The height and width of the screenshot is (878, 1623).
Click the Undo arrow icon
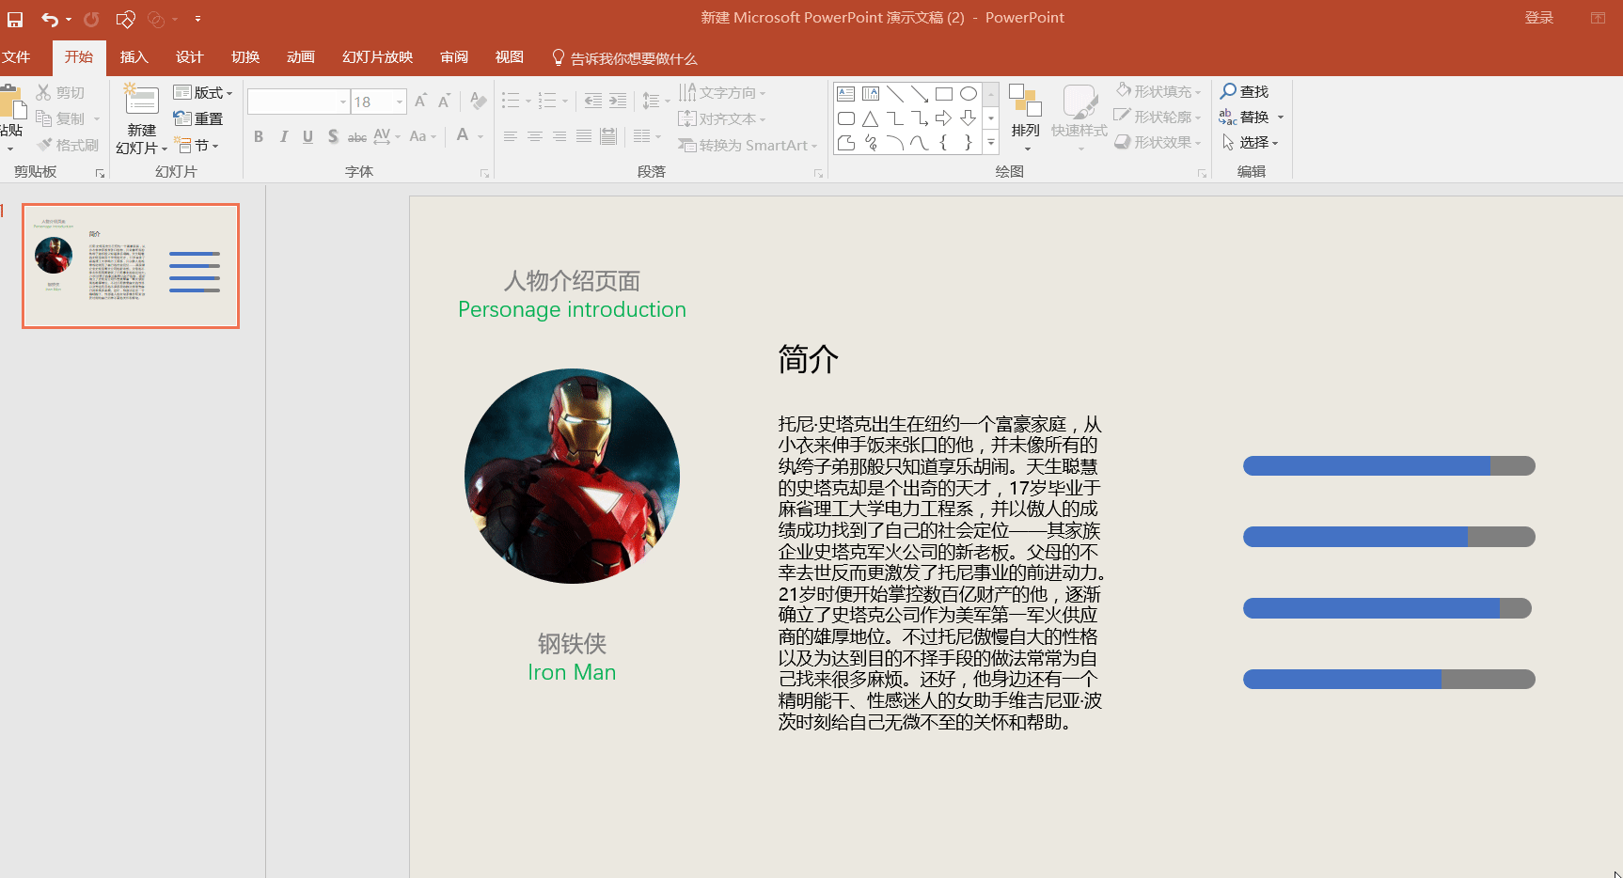[49, 19]
